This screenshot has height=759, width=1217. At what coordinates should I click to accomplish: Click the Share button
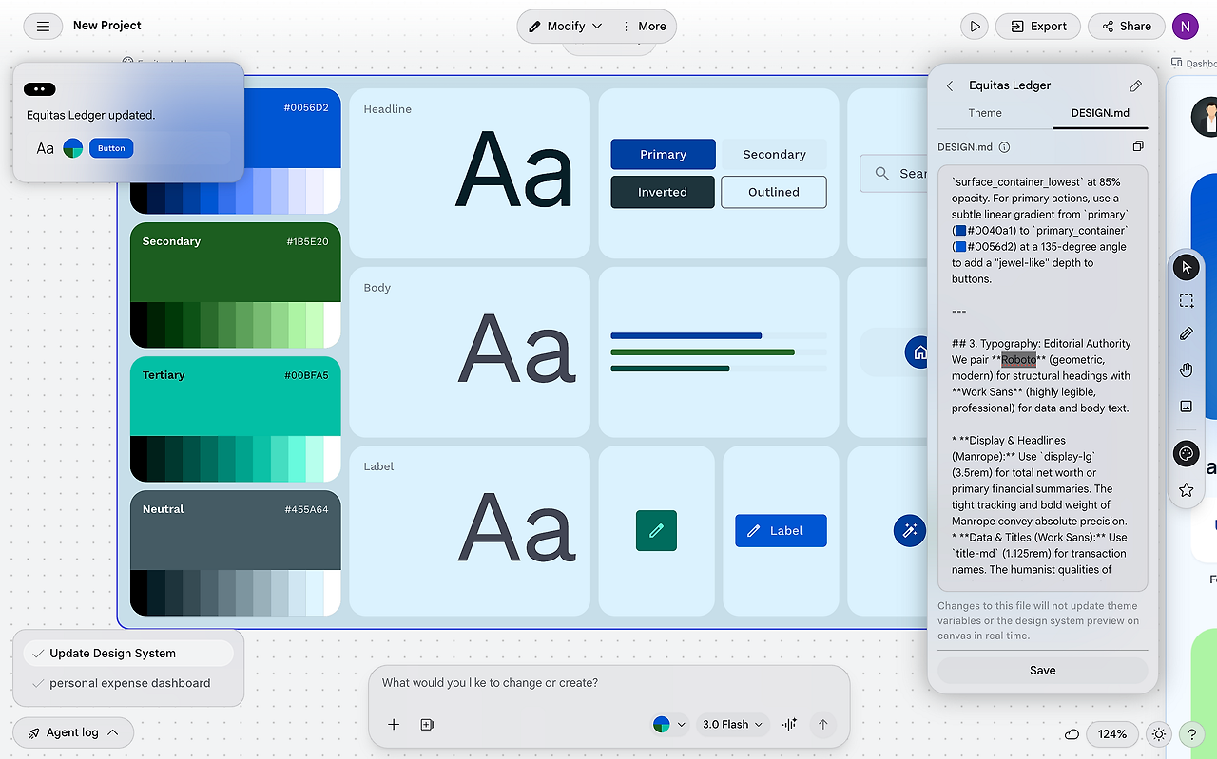(x=1127, y=27)
